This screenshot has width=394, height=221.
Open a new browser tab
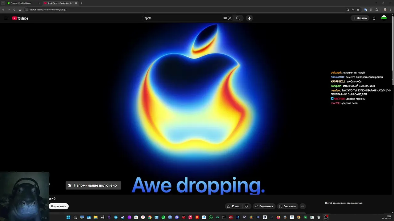[82, 3]
